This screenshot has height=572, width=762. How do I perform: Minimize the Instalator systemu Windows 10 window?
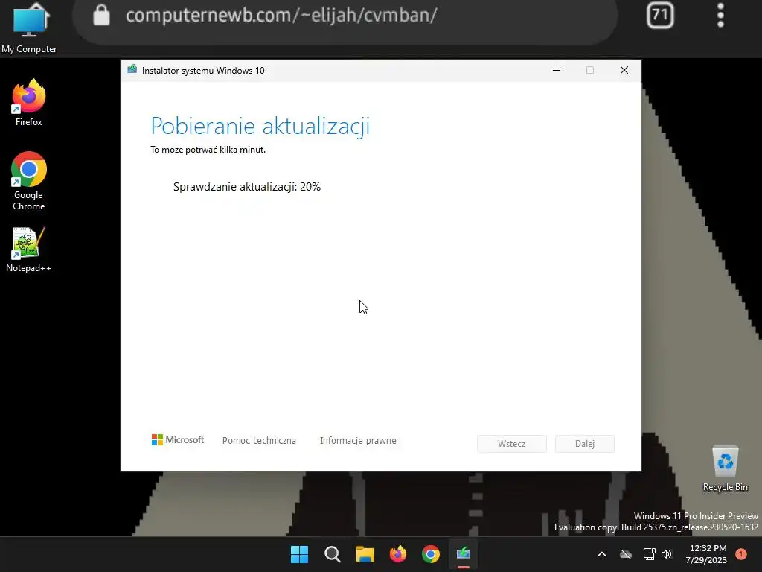(x=557, y=71)
